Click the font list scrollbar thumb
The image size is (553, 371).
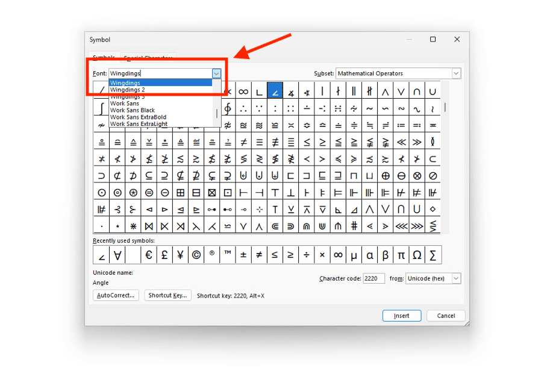pos(216,114)
